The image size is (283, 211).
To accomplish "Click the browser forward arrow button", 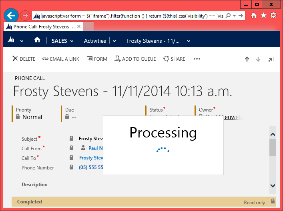I will pyautogui.click(x=25, y=16).
